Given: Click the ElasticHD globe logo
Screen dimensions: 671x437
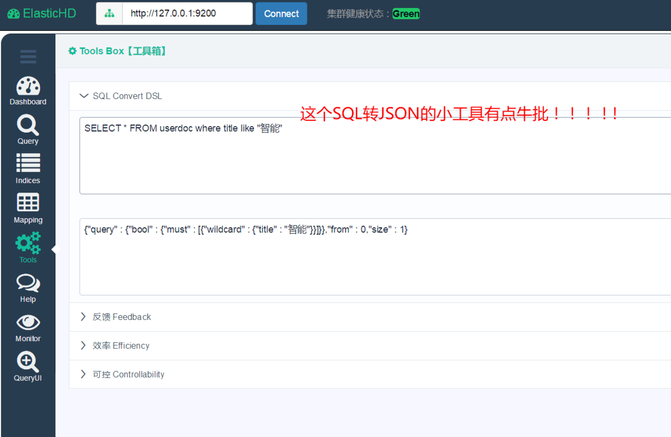Looking at the screenshot, I should [13, 13].
